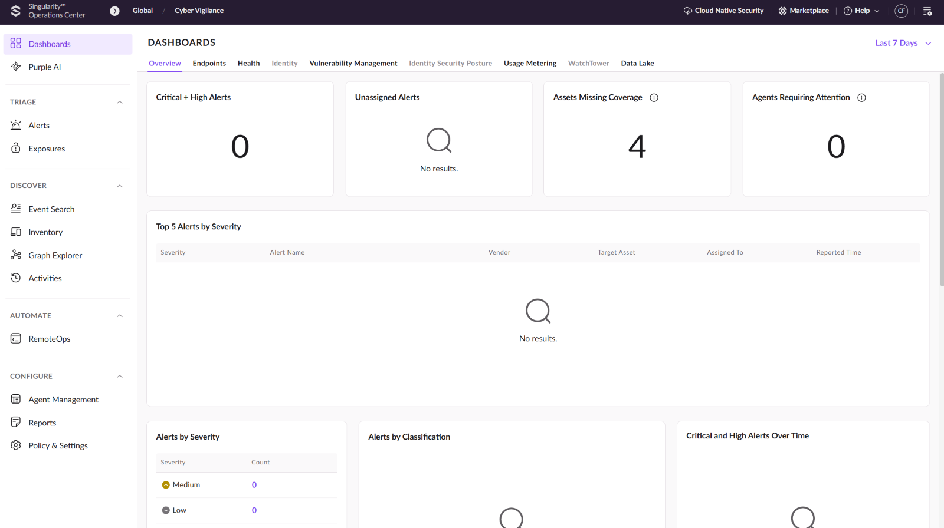Open the Last 7 Days time range dropdown
This screenshot has height=528, width=944.
(x=903, y=43)
